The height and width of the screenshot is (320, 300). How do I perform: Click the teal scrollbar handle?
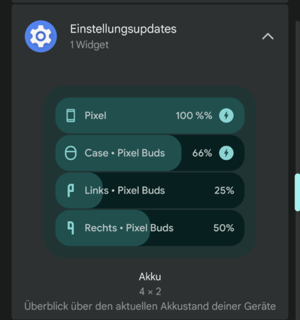coord(297,192)
